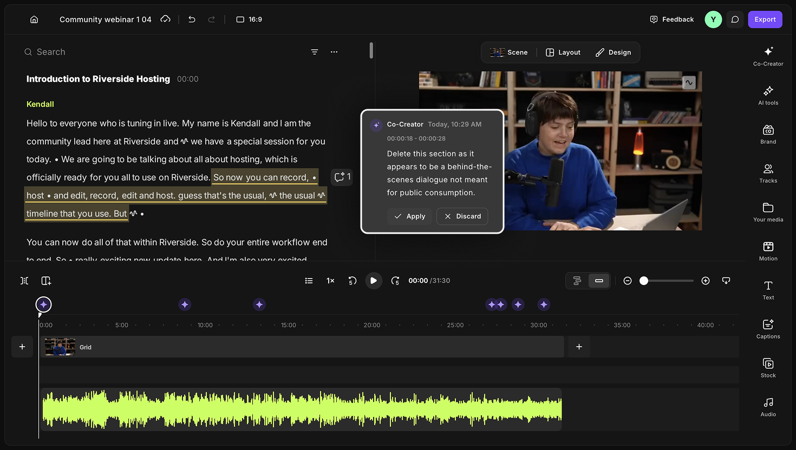The image size is (796, 450).
Task: Rewind 5 seconds
Action: coord(352,281)
